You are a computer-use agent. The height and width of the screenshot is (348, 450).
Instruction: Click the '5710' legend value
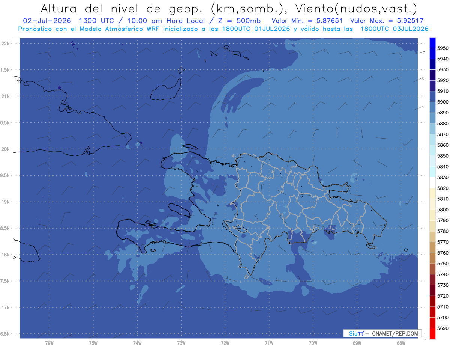point(442,307)
